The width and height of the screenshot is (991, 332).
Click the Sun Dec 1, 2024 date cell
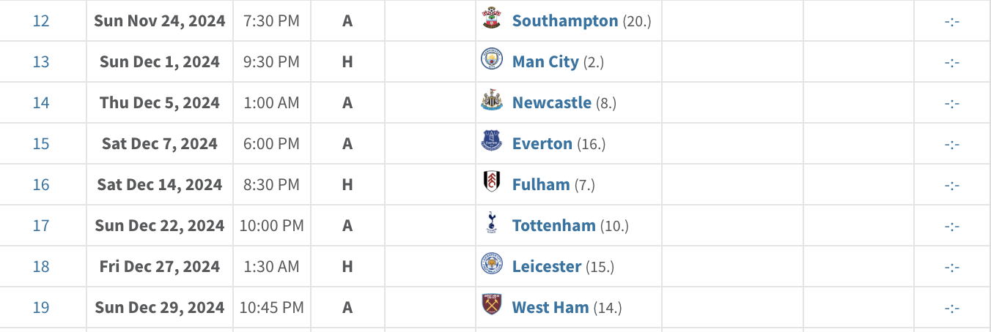click(160, 61)
